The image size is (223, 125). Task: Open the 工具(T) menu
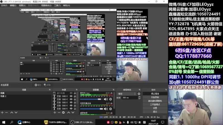(57, 5)
